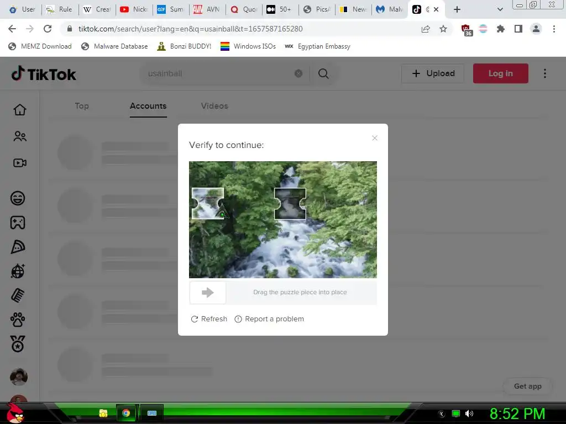Close the active TikTok tab
The image size is (566, 424).
pos(436,9)
